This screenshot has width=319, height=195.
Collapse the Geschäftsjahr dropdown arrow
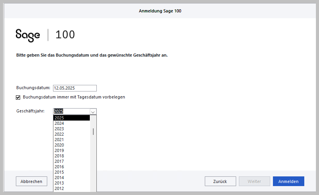pyautogui.click(x=93, y=112)
